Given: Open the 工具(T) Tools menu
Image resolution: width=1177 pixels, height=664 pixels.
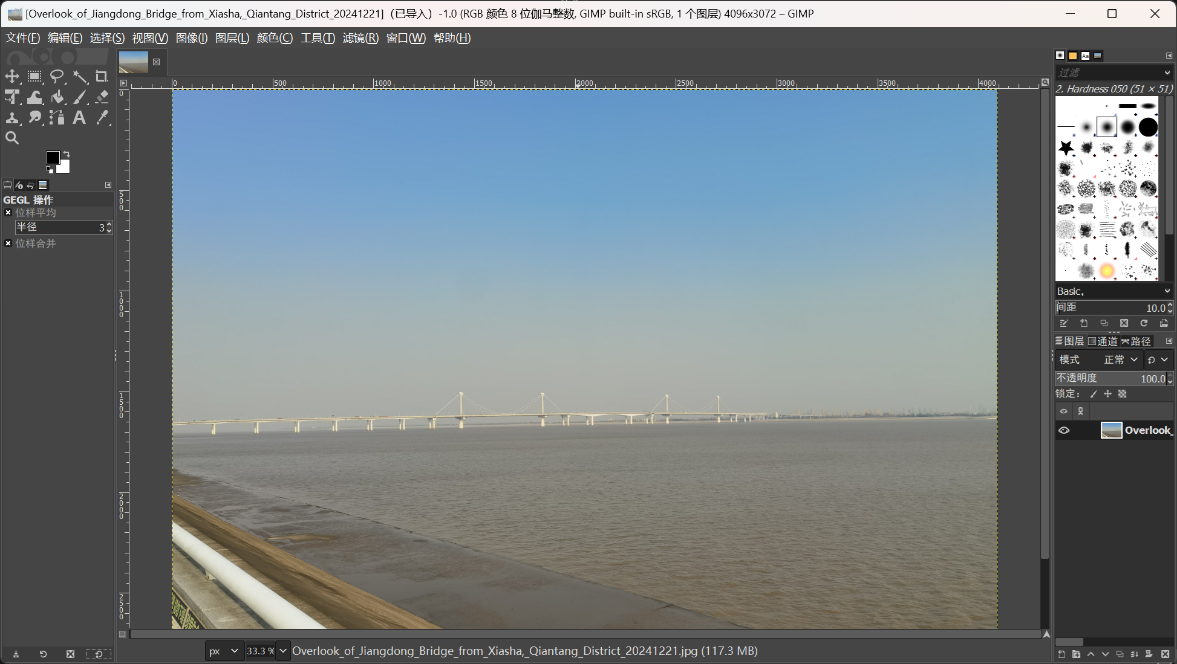Looking at the screenshot, I should point(318,38).
